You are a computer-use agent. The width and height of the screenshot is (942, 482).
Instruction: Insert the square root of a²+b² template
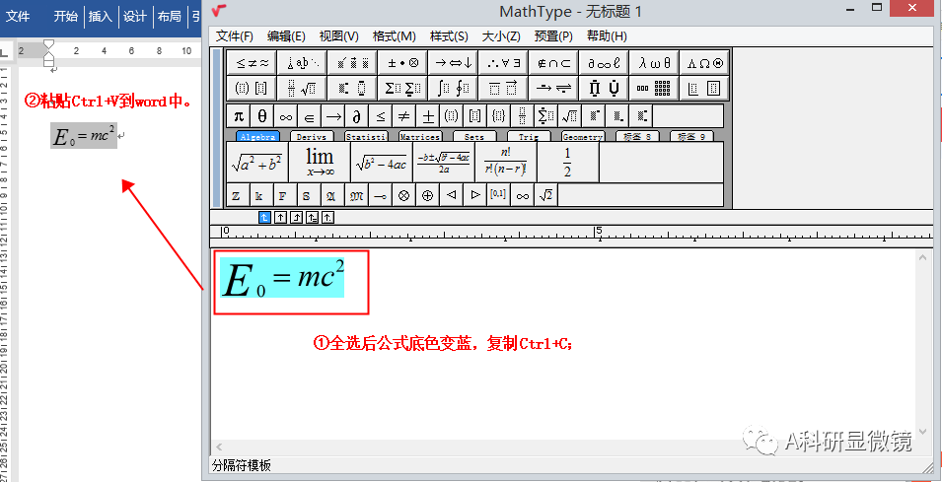point(255,163)
